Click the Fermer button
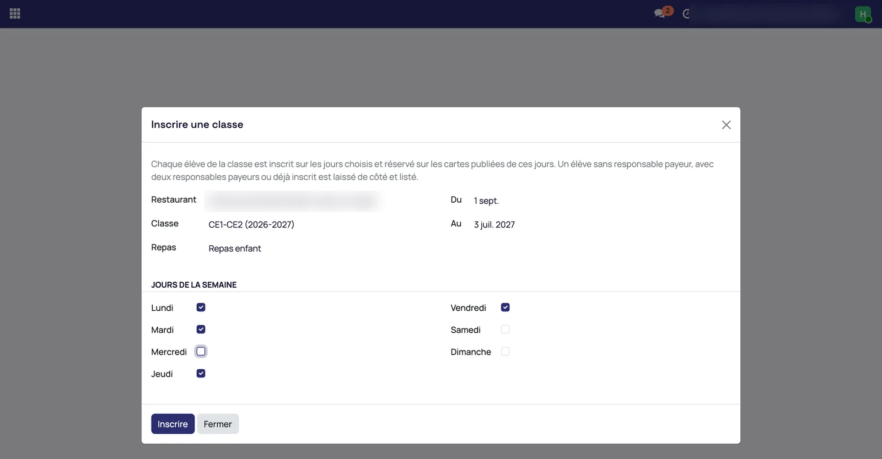 coord(218,424)
